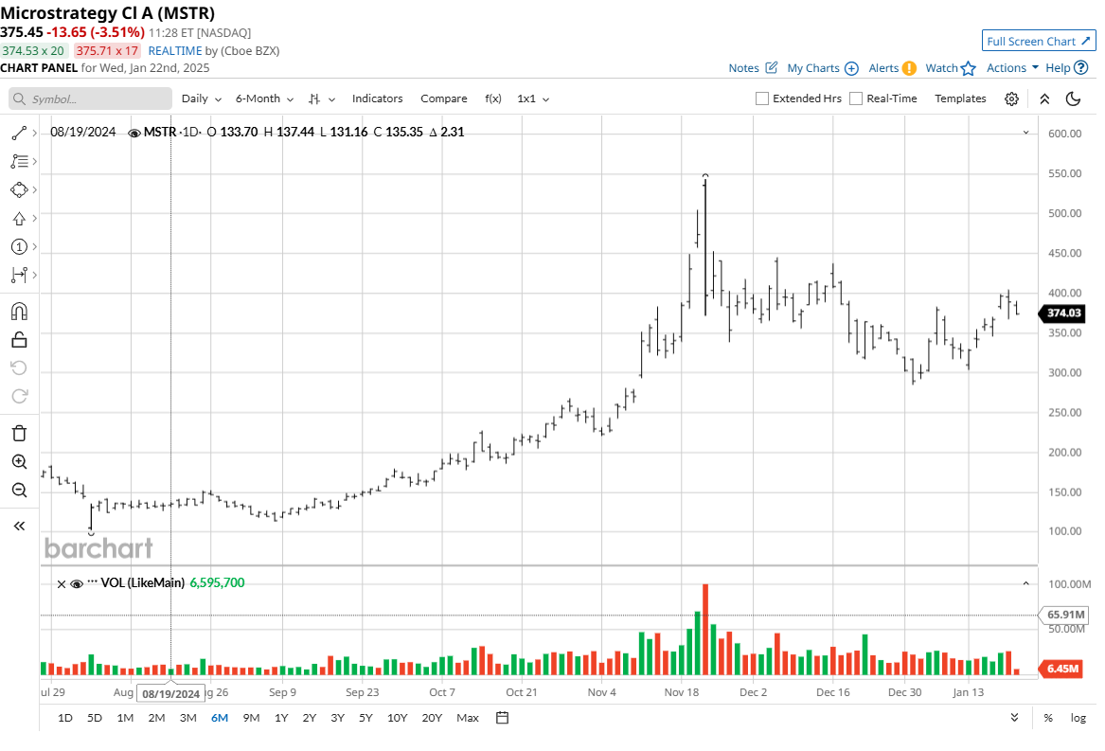The image size is (1105, 751).
Task: Open the Help question mark icon
Action: 1081,67
